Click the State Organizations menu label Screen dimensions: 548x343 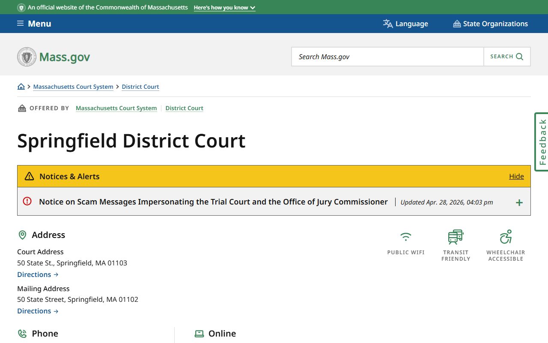[495, 24]
